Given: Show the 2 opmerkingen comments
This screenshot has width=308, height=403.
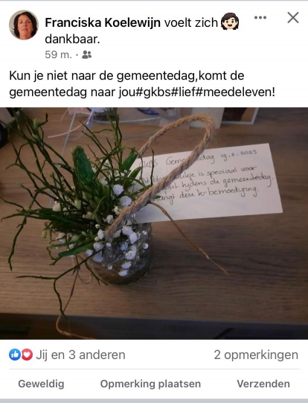Looking at the screenshot, I should [256, 355].
